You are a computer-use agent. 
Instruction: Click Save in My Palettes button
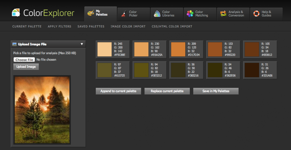216,91
